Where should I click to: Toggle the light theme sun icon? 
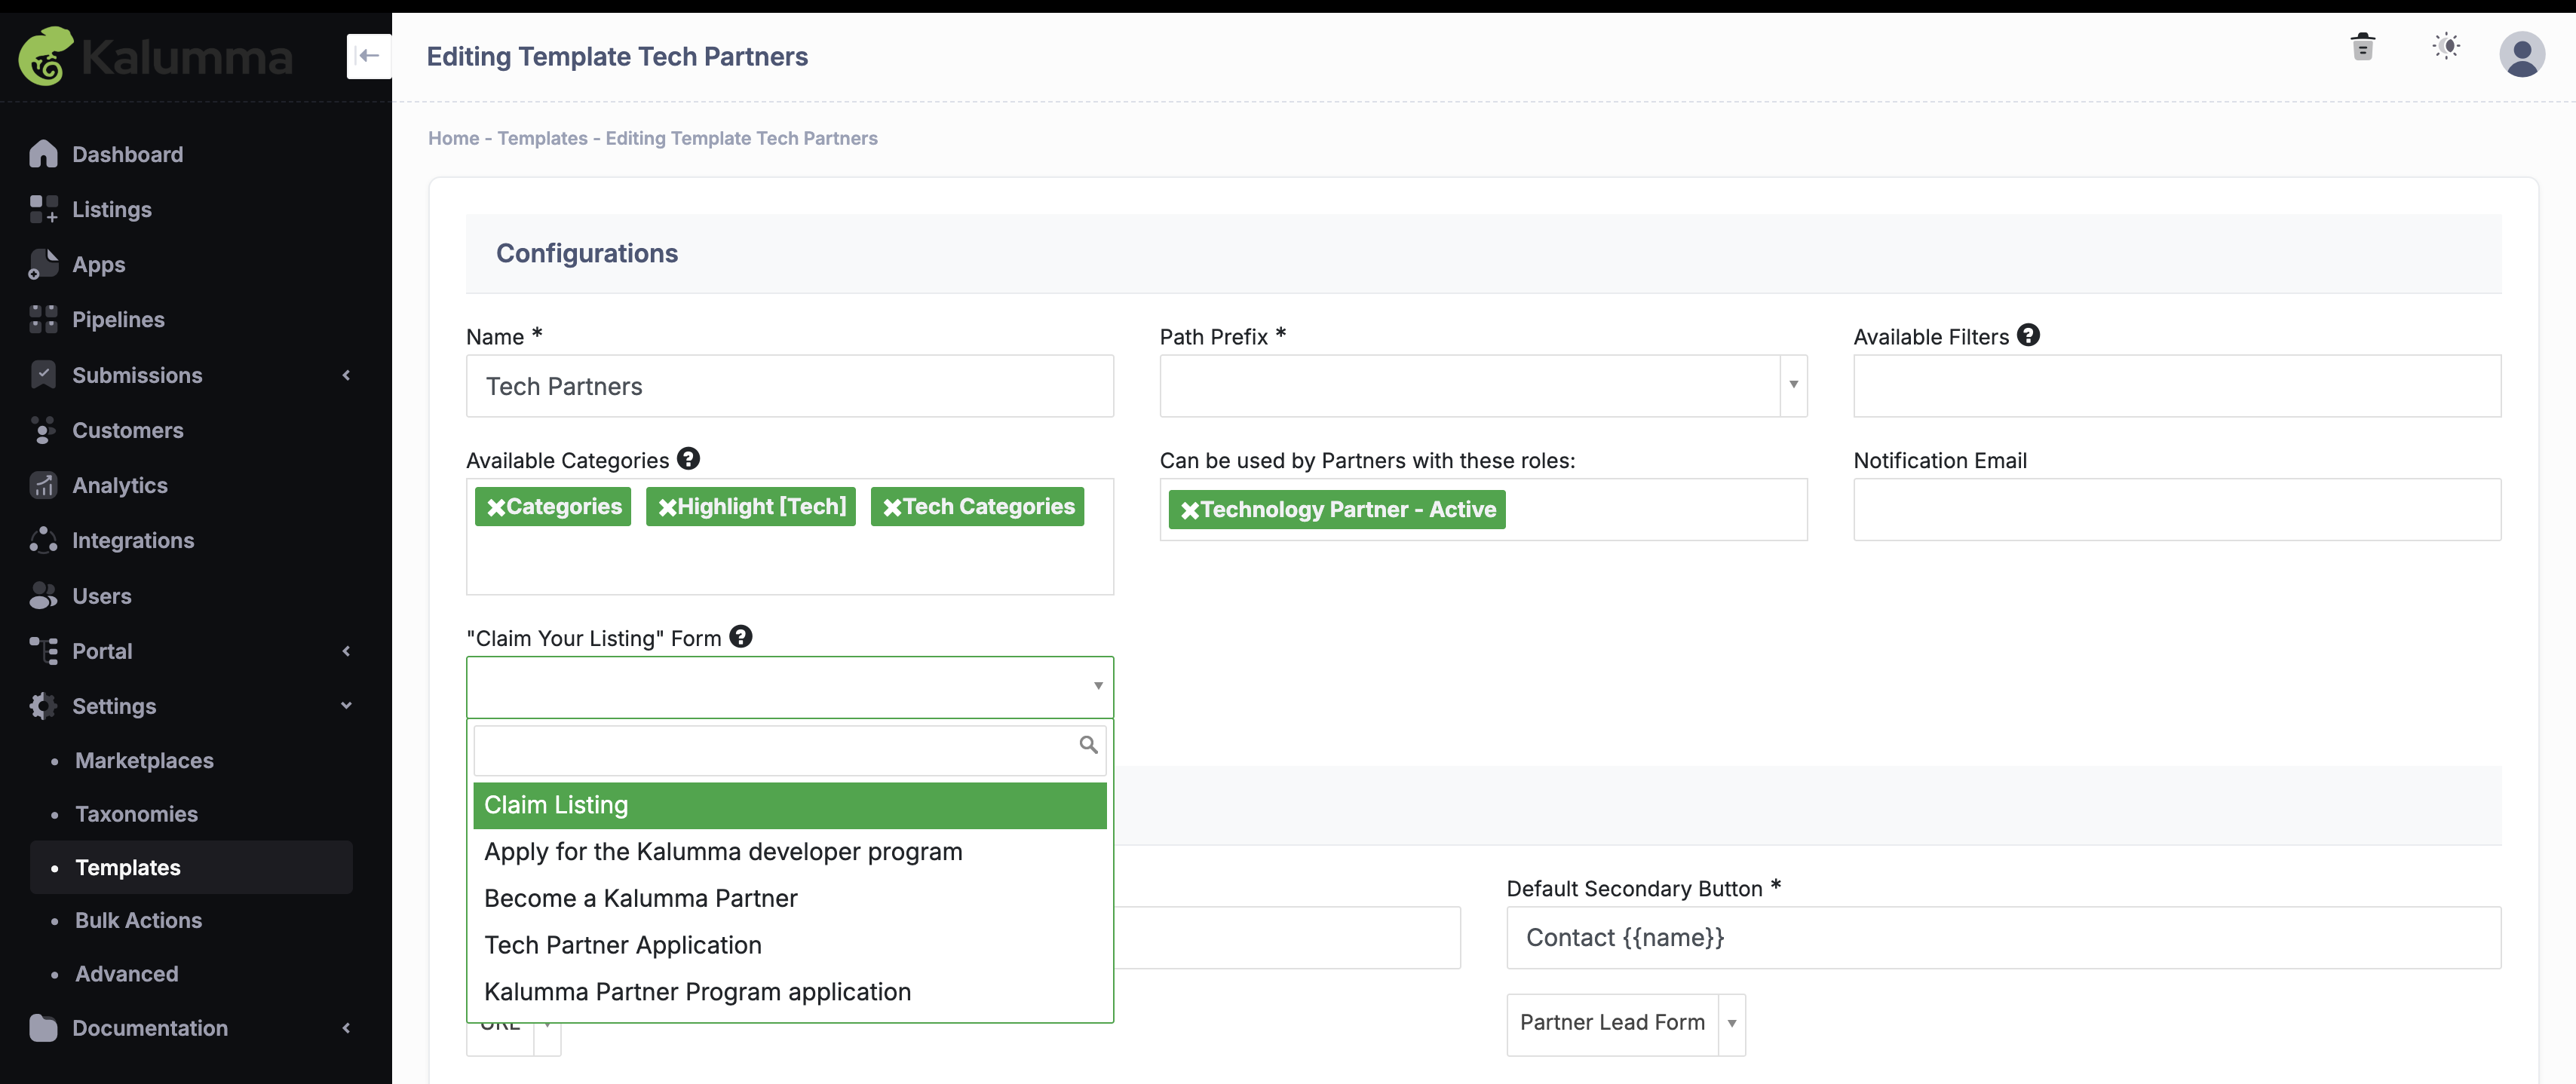(2446, 46)
